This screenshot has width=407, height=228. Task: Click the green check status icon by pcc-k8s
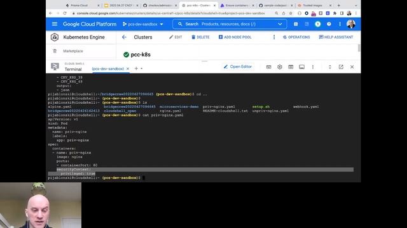(126, 54)
